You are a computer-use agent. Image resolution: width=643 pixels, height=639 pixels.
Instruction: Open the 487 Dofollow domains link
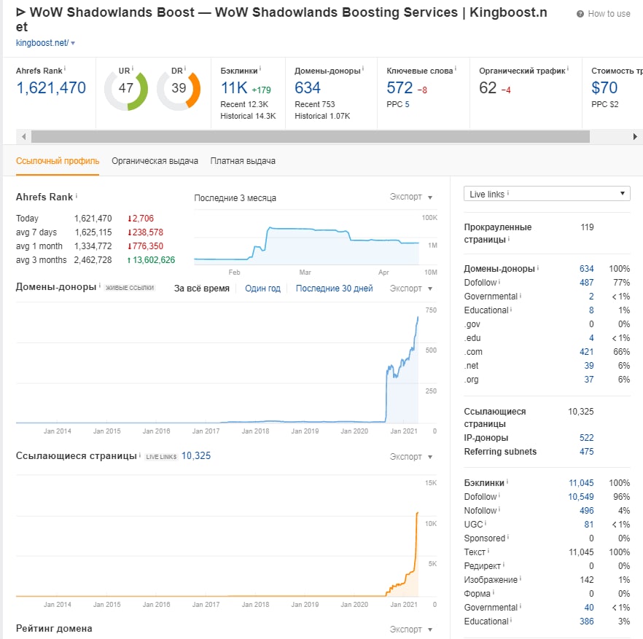(x=586, y=283)
